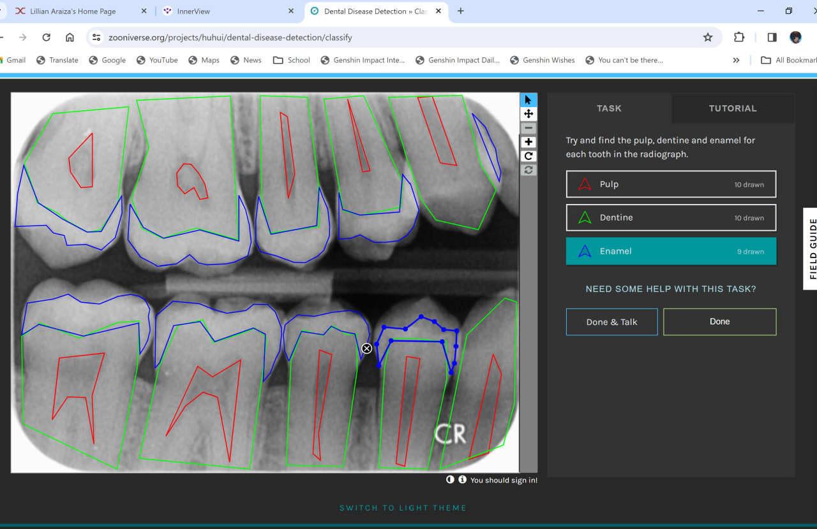This screenshot has height=529, width=817.
Task: Toggle the invert image contrast icon
Action: click(450, 480)
